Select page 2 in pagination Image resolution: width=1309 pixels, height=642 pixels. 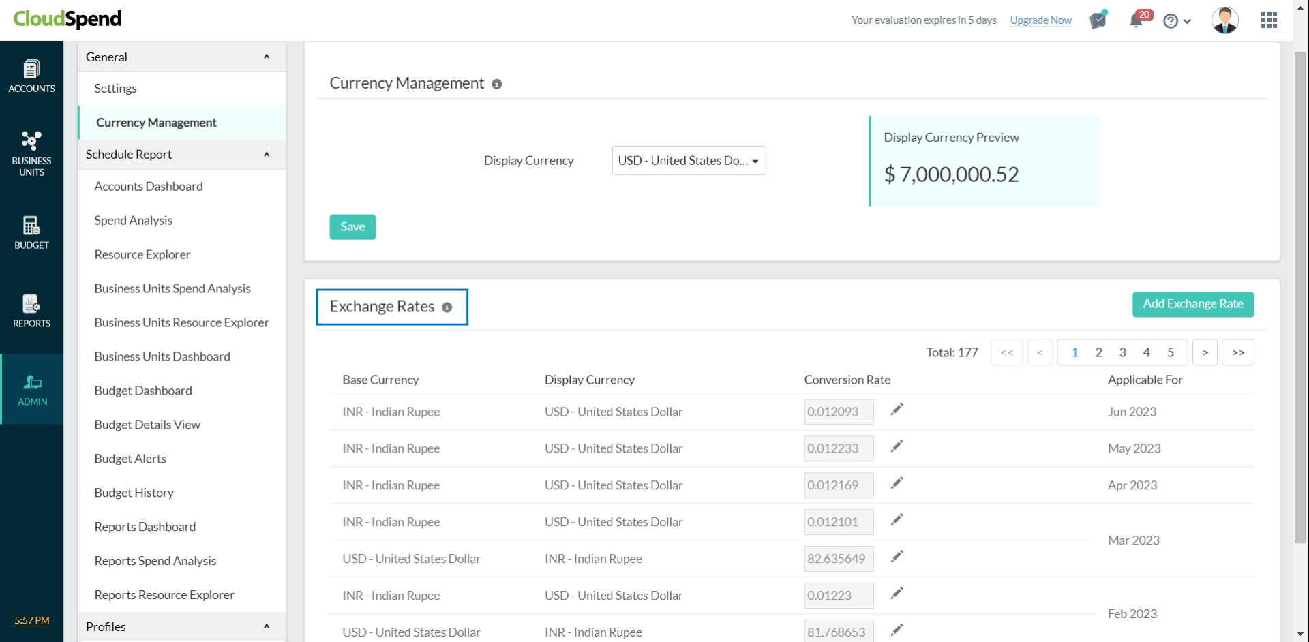point(1098,352)
